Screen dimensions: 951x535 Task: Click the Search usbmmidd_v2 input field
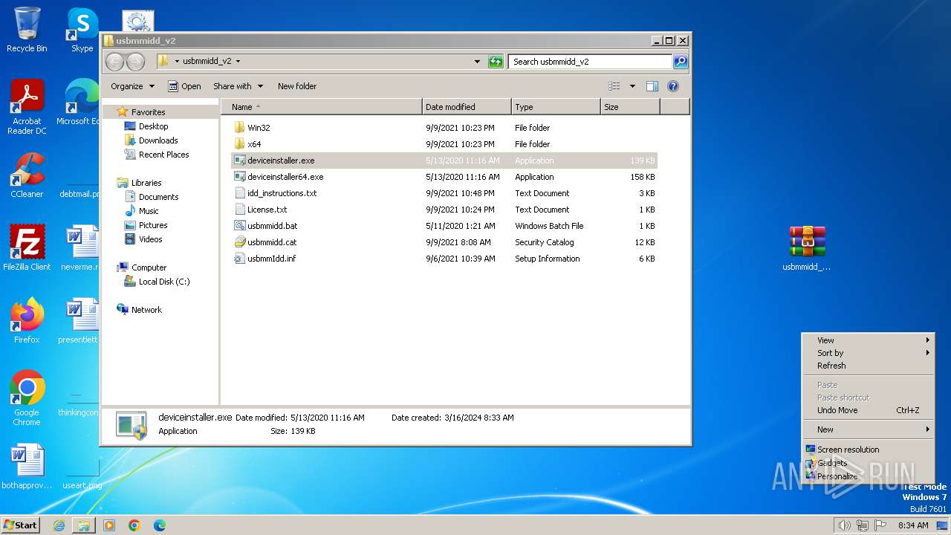[x=590, y=62]
